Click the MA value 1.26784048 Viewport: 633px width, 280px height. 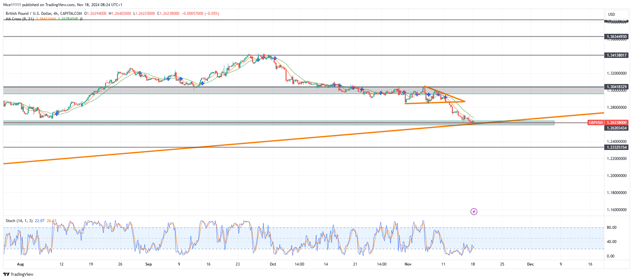tap(68, 19)
